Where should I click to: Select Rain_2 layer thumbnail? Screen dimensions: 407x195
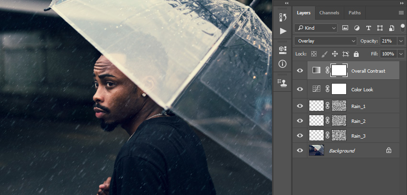tap(317, 120)
